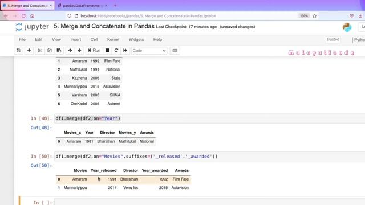Paste cells below icon
The image size is (365, 205).
pos(59,51)
